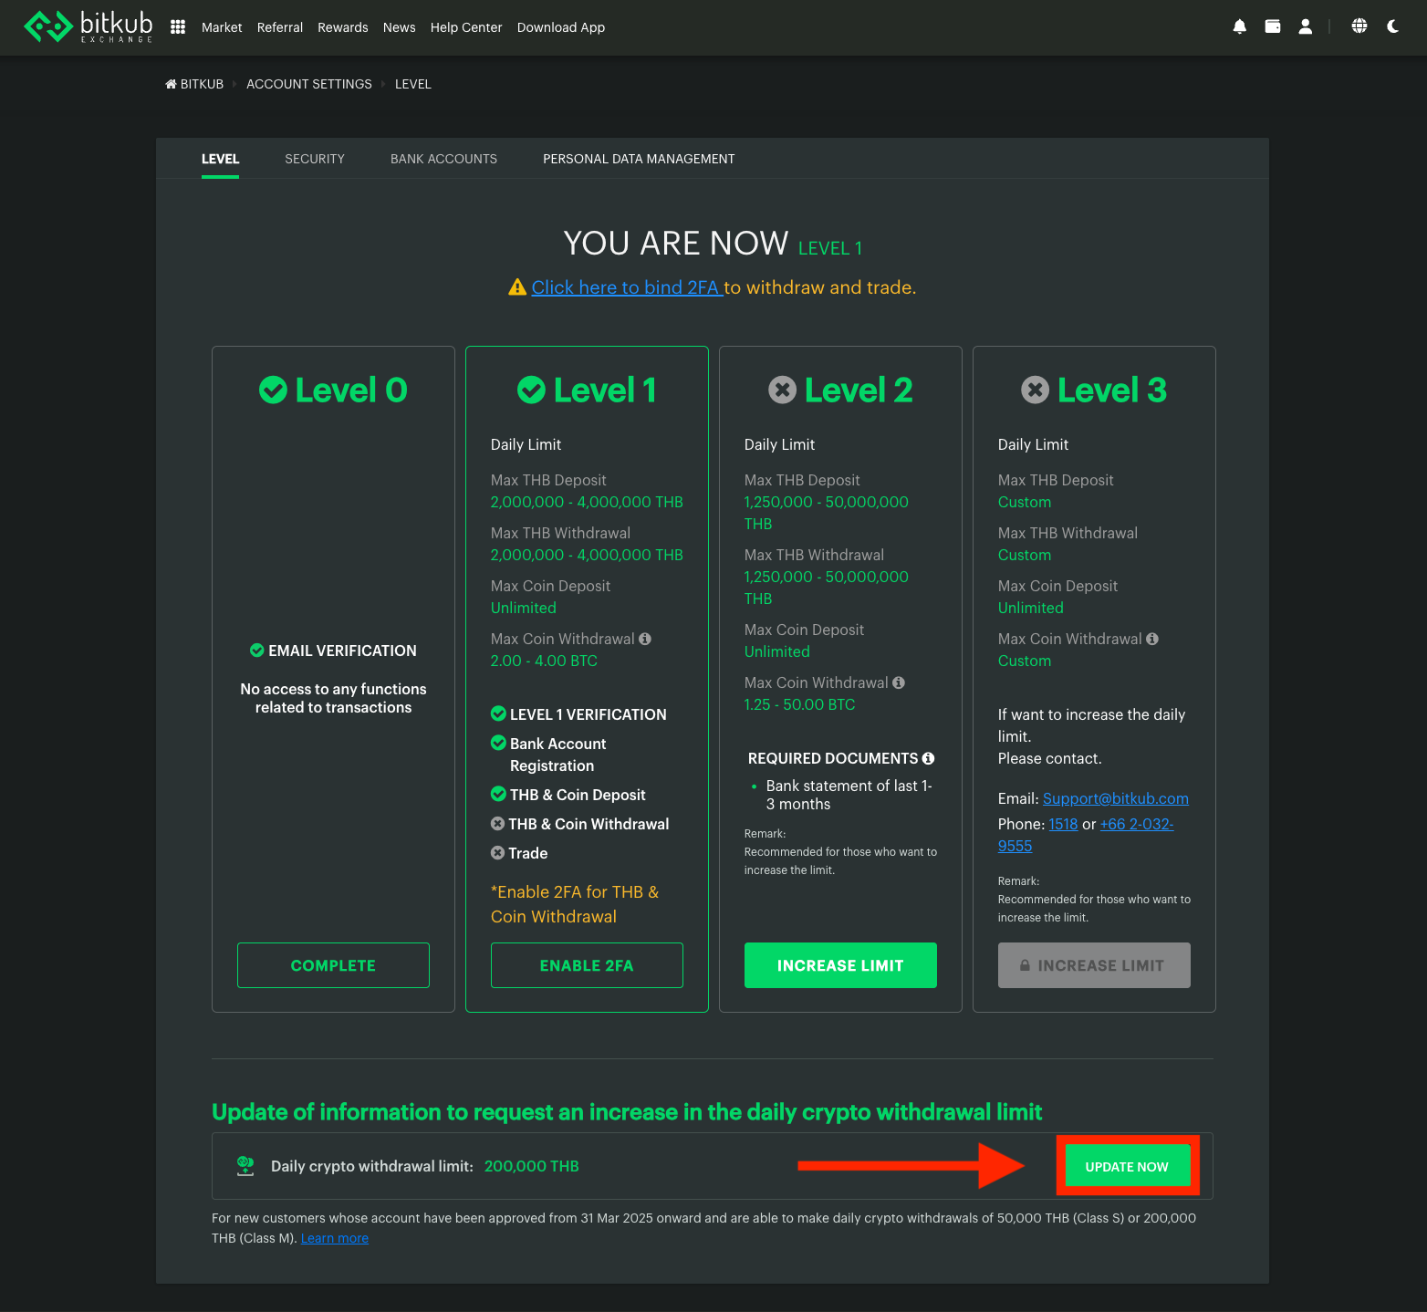Open the apps grid menu icon
This screenshot has width=1427, height=1312.
pyautogui.click(x=178, y=27)
